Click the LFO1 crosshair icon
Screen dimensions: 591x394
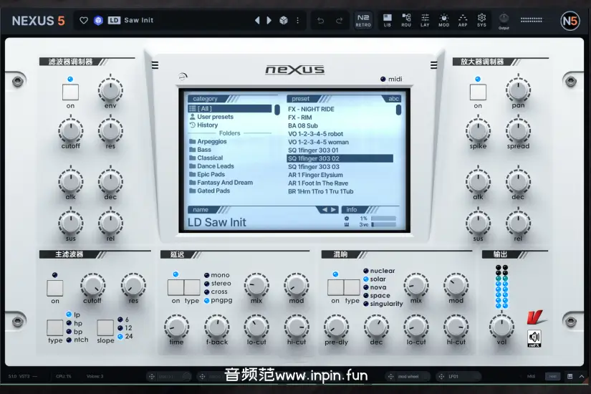pos(441,376)
